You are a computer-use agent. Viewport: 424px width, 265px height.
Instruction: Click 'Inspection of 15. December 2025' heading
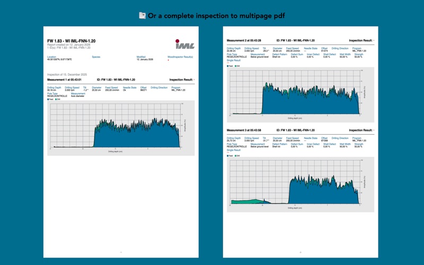[x=67, y=74]
